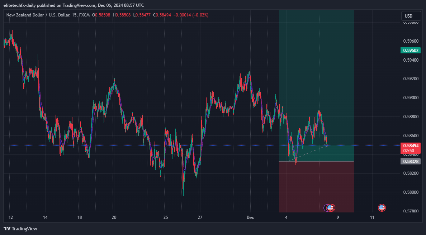Click the 20 date label on time axis
The height and width of the screenshot is (235, 426).
coord(114,217)
